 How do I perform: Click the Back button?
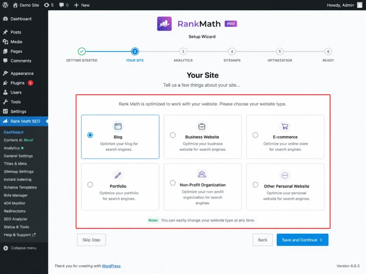click(263, 240)
